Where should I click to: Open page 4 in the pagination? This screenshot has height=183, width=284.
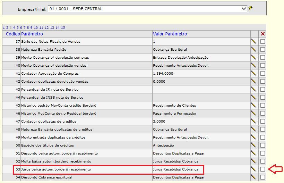[x=14, y=27]
